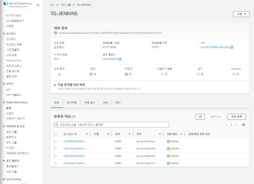This screenshot has height=184, width=254.
Task: Click healthy icon for i-019403f3ac8fa5
Action: 168,141
